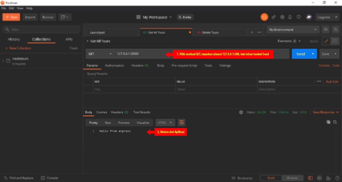
Task: Search within the response body
Action: pos(335,122)
